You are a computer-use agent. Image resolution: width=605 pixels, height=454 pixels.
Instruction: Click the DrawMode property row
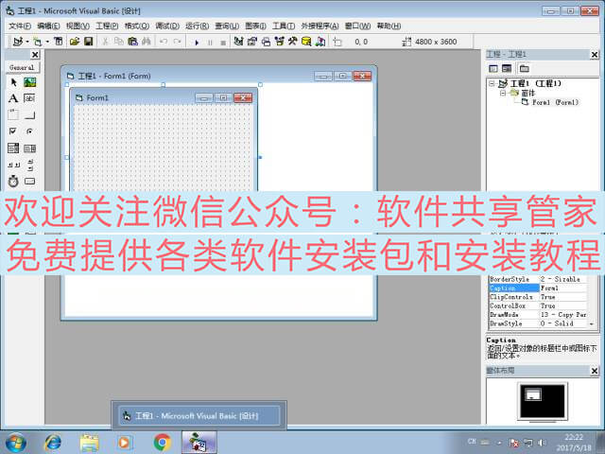click(538, 315)
